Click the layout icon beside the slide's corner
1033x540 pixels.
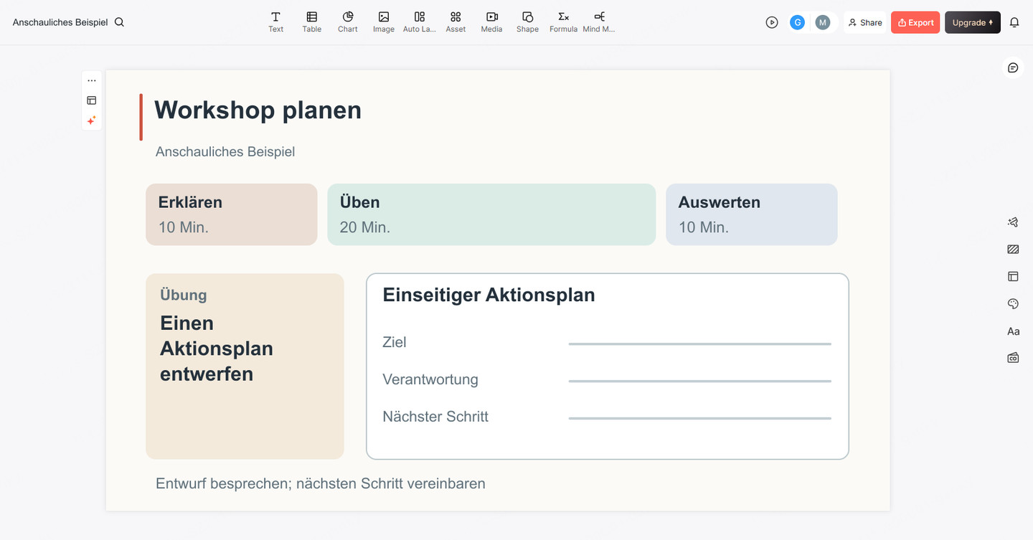pos(92,100)
